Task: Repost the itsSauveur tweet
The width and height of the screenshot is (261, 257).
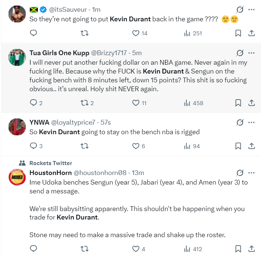Action: point(84,33)
